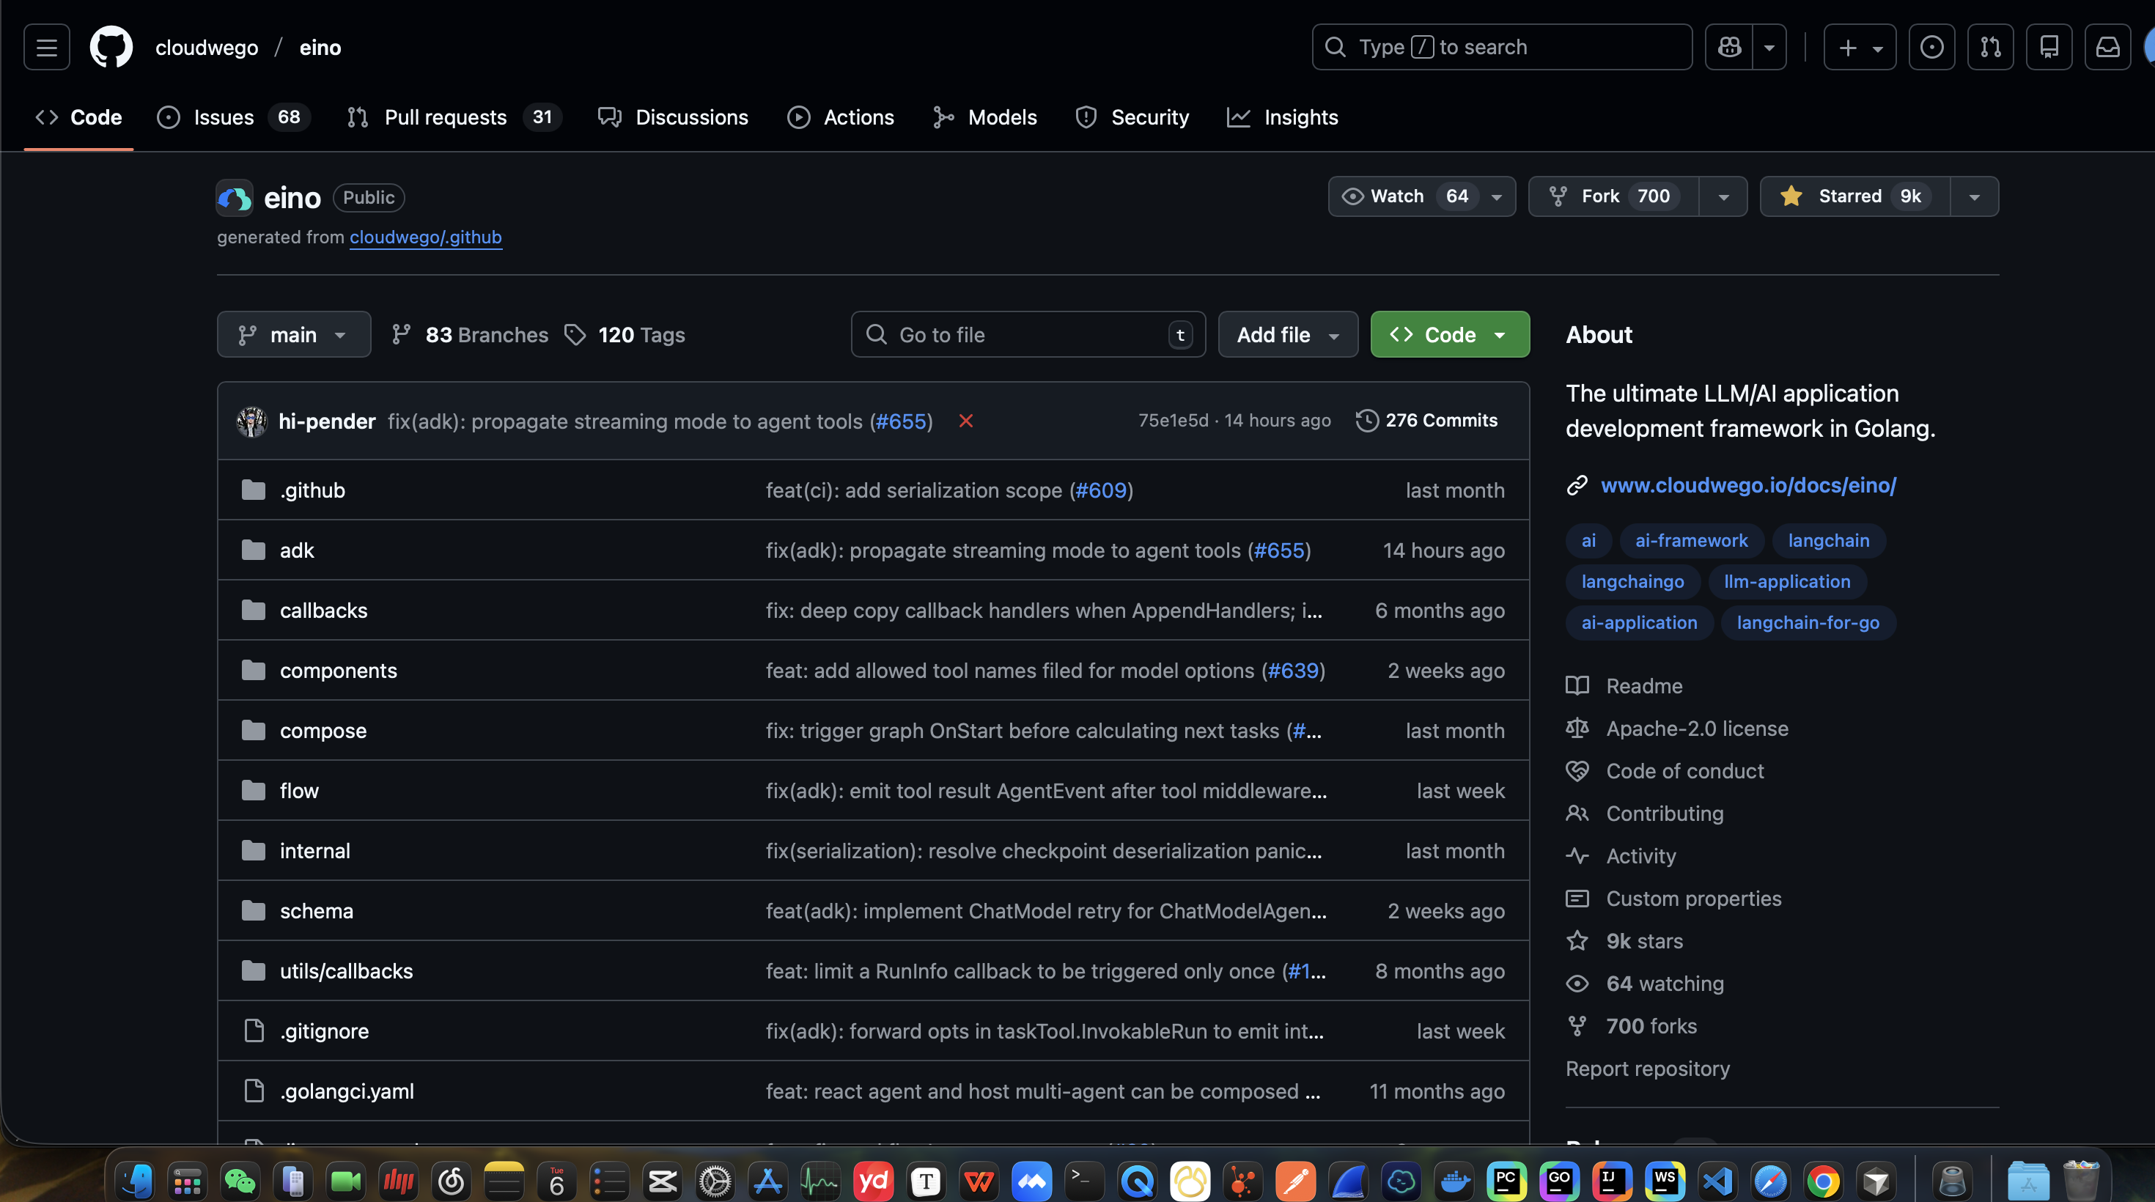Open the www.cloudwego.io/docs/eino/ link
The width and height of the screenshot is (2155, 1202).
point(1748,485)
